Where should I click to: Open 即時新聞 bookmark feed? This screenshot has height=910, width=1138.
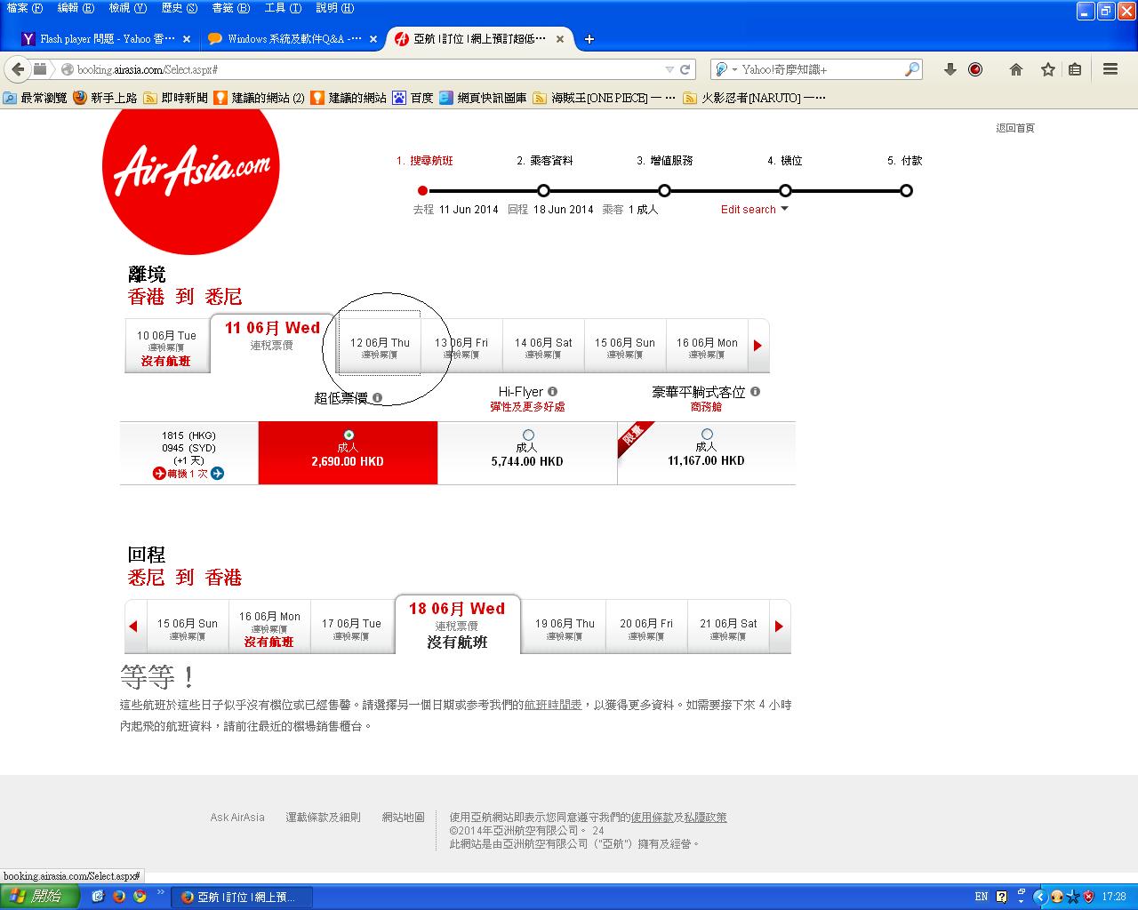coord(176,98)
